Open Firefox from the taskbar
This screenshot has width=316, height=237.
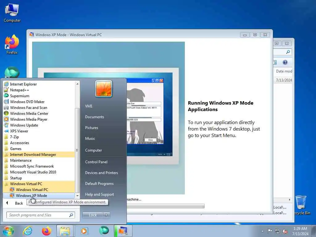46,231
